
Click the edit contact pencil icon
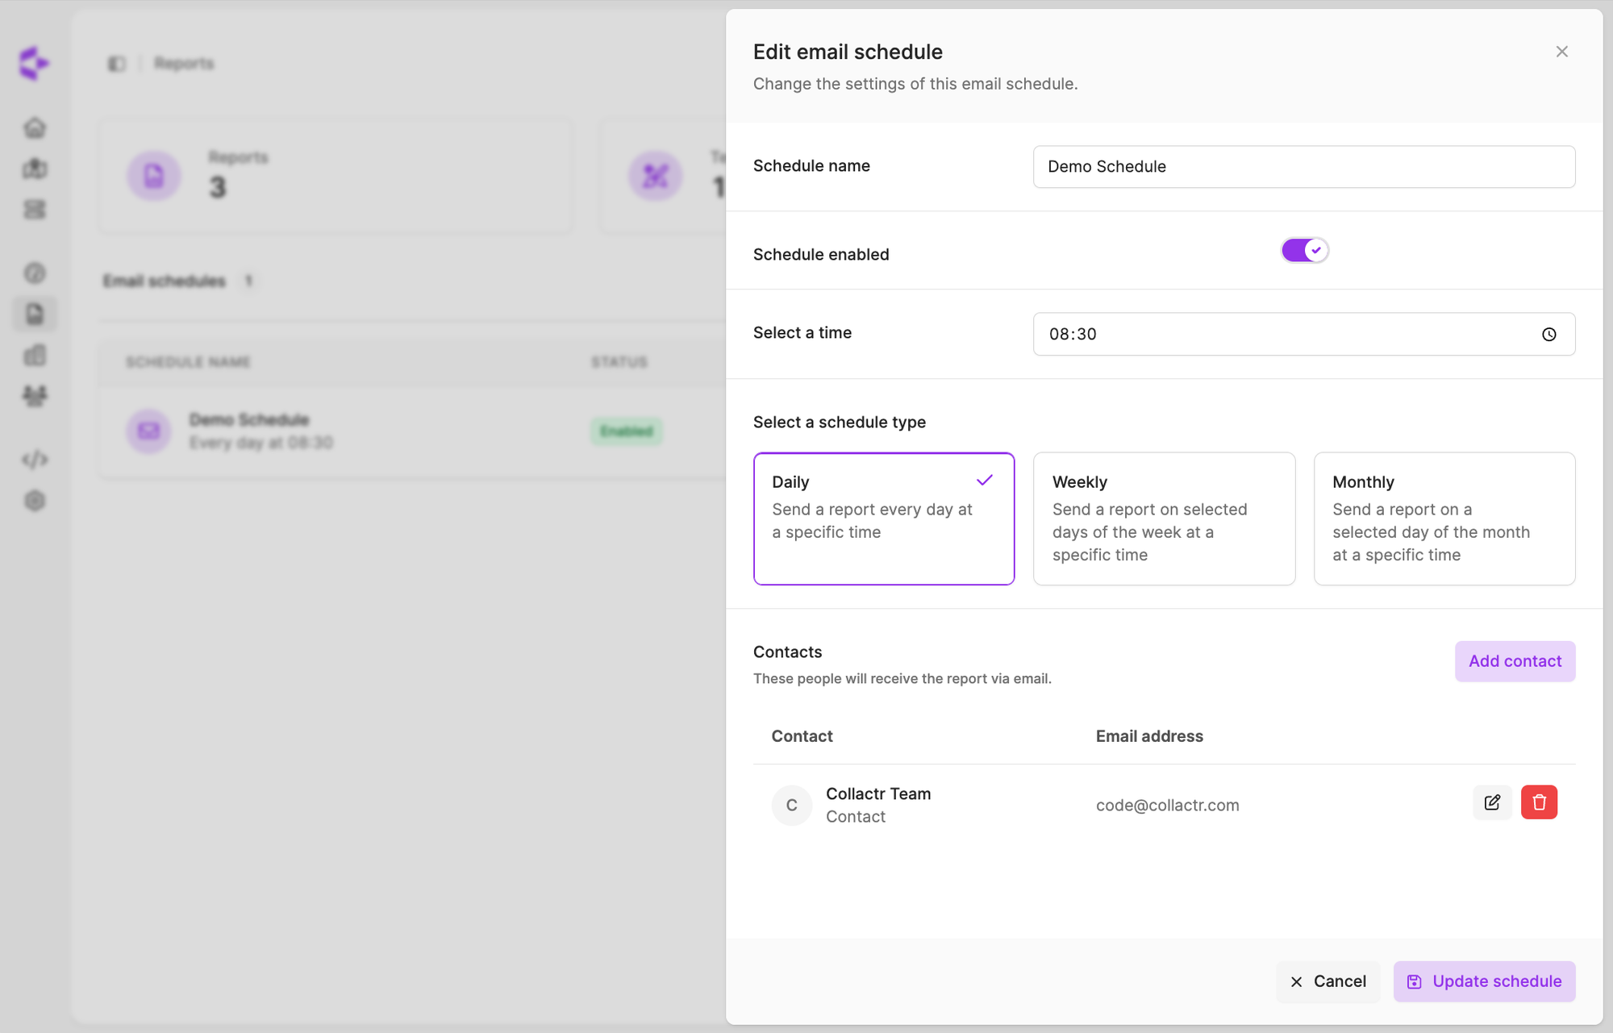tap(1492, 802)
